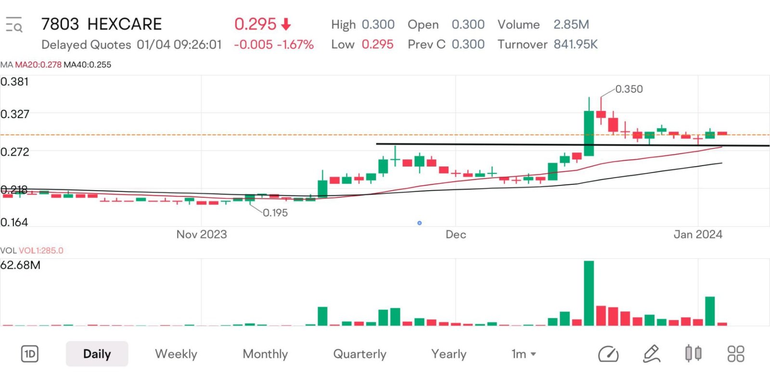The width and height of the screenshot is (770, 375).
Task: Click the 7803 HEXCARE stock title
Action: (102, 24)
